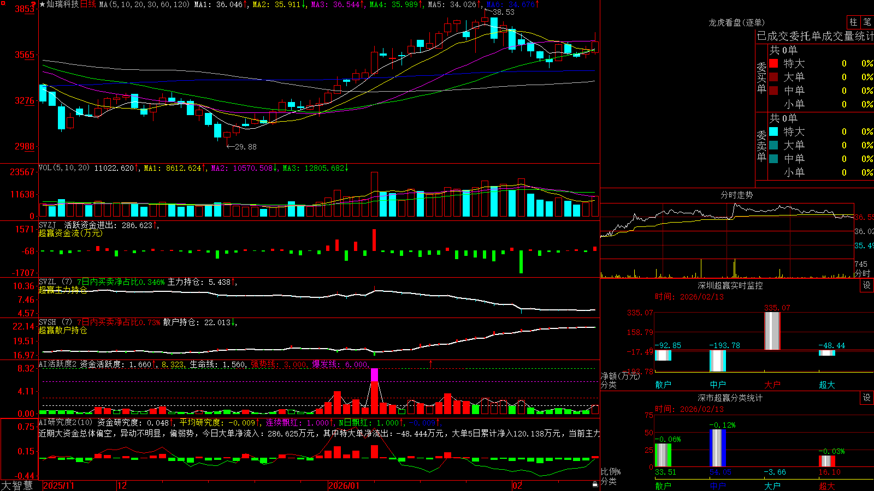
Task: Open MA(5,10,20,30,60,120) indicator parameters
Action: click(144, 4)
